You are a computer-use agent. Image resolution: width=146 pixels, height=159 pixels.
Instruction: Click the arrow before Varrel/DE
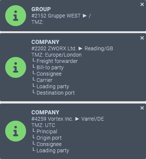(x=77, y=119)
